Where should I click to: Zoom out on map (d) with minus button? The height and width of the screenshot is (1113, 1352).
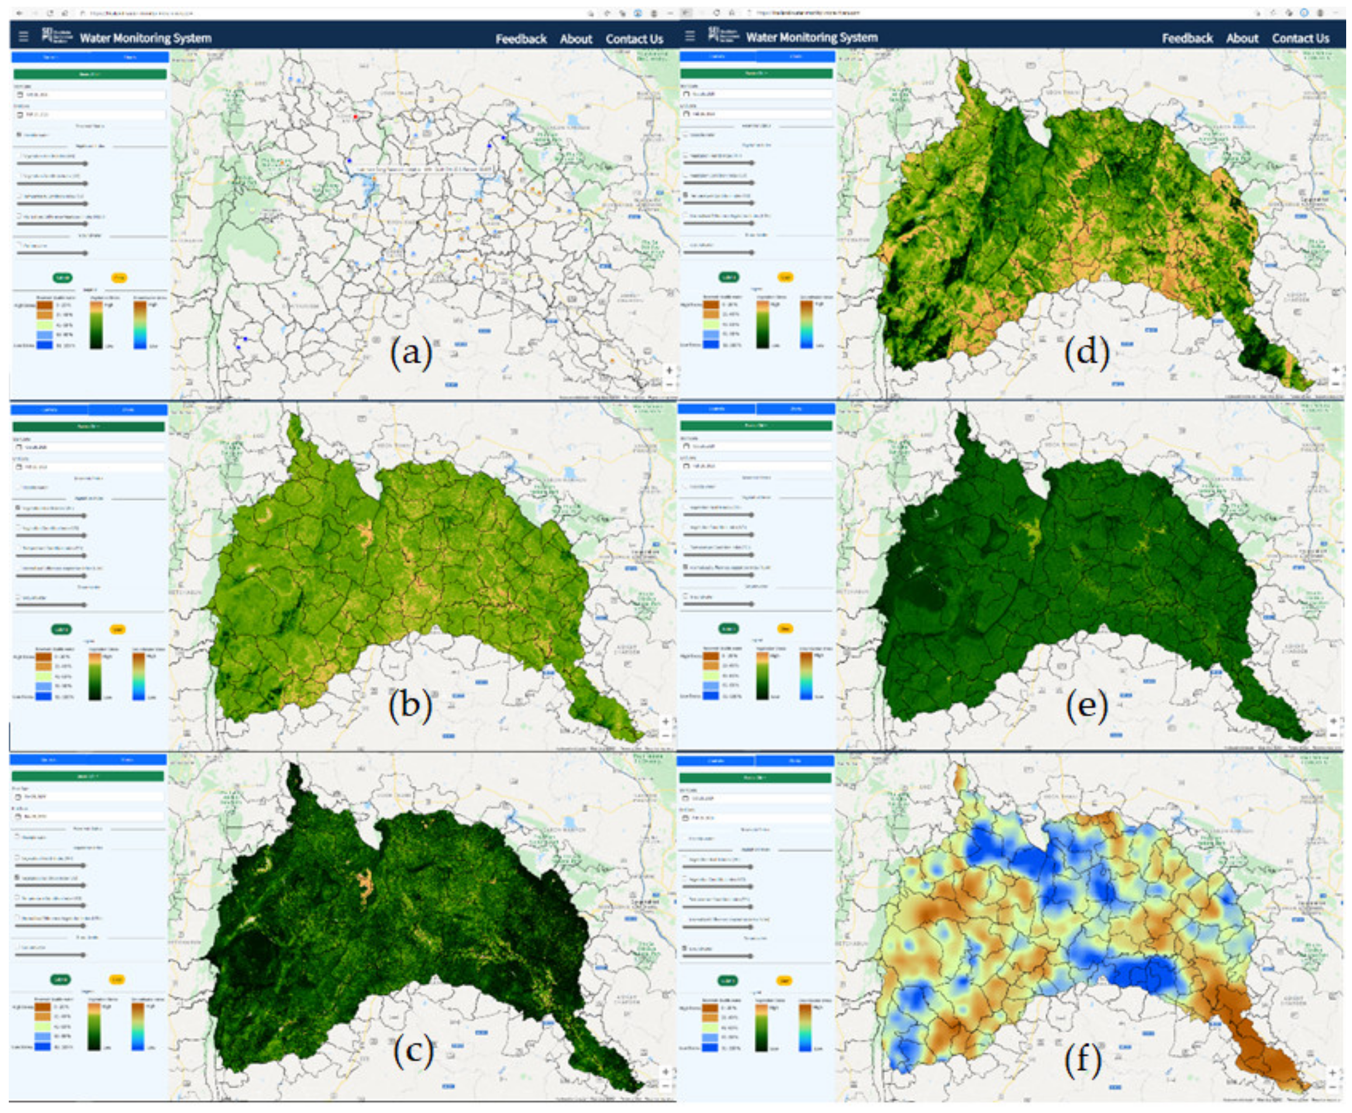pyautogui.click(x=1336, y=383)
